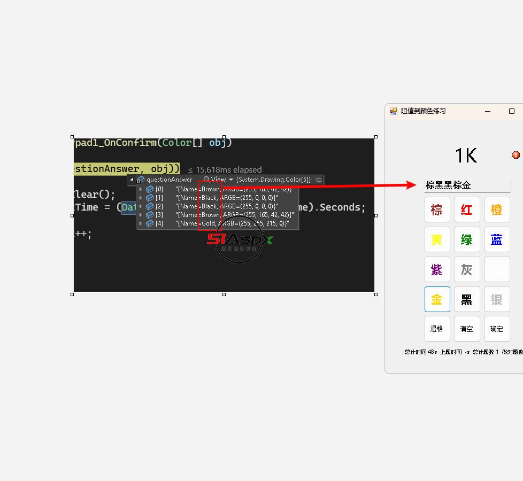Image resolution: width=523 pixels, height=481 pixels.
Task: Click the object icon for element [0]
Action: (150, 189)
